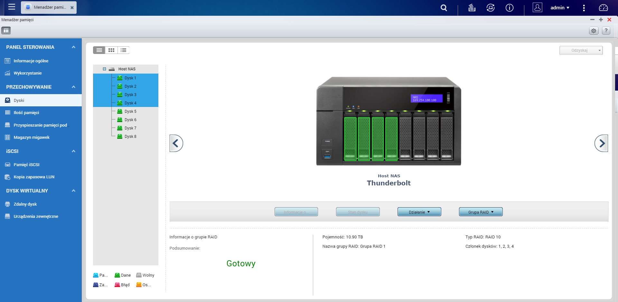Screen dimensions: 618x302
Task: Open the main hamburger menu
Action: click(x=12, y=7)
